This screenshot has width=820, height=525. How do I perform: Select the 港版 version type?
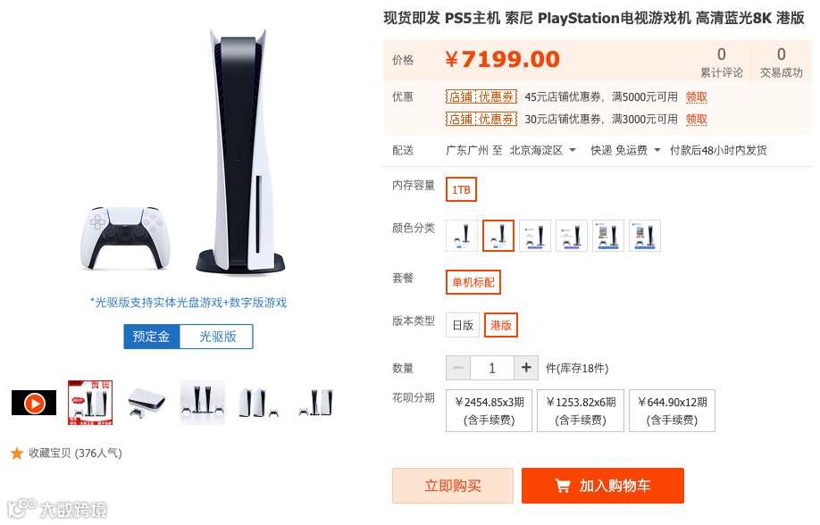[501, 325]
